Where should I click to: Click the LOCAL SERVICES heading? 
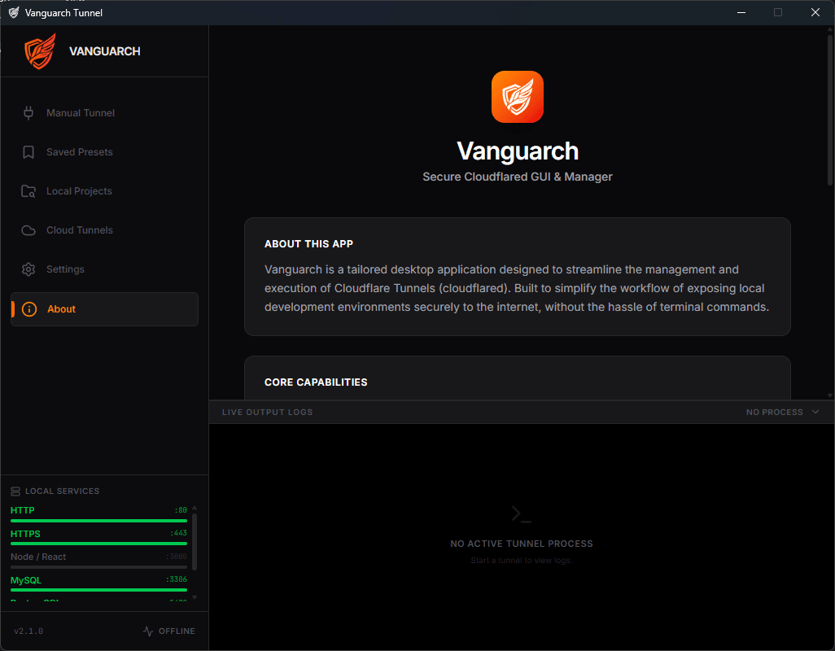63,492
